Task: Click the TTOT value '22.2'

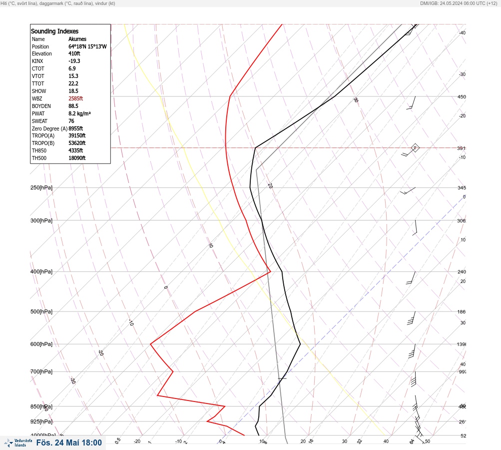Action: [73, 83]
